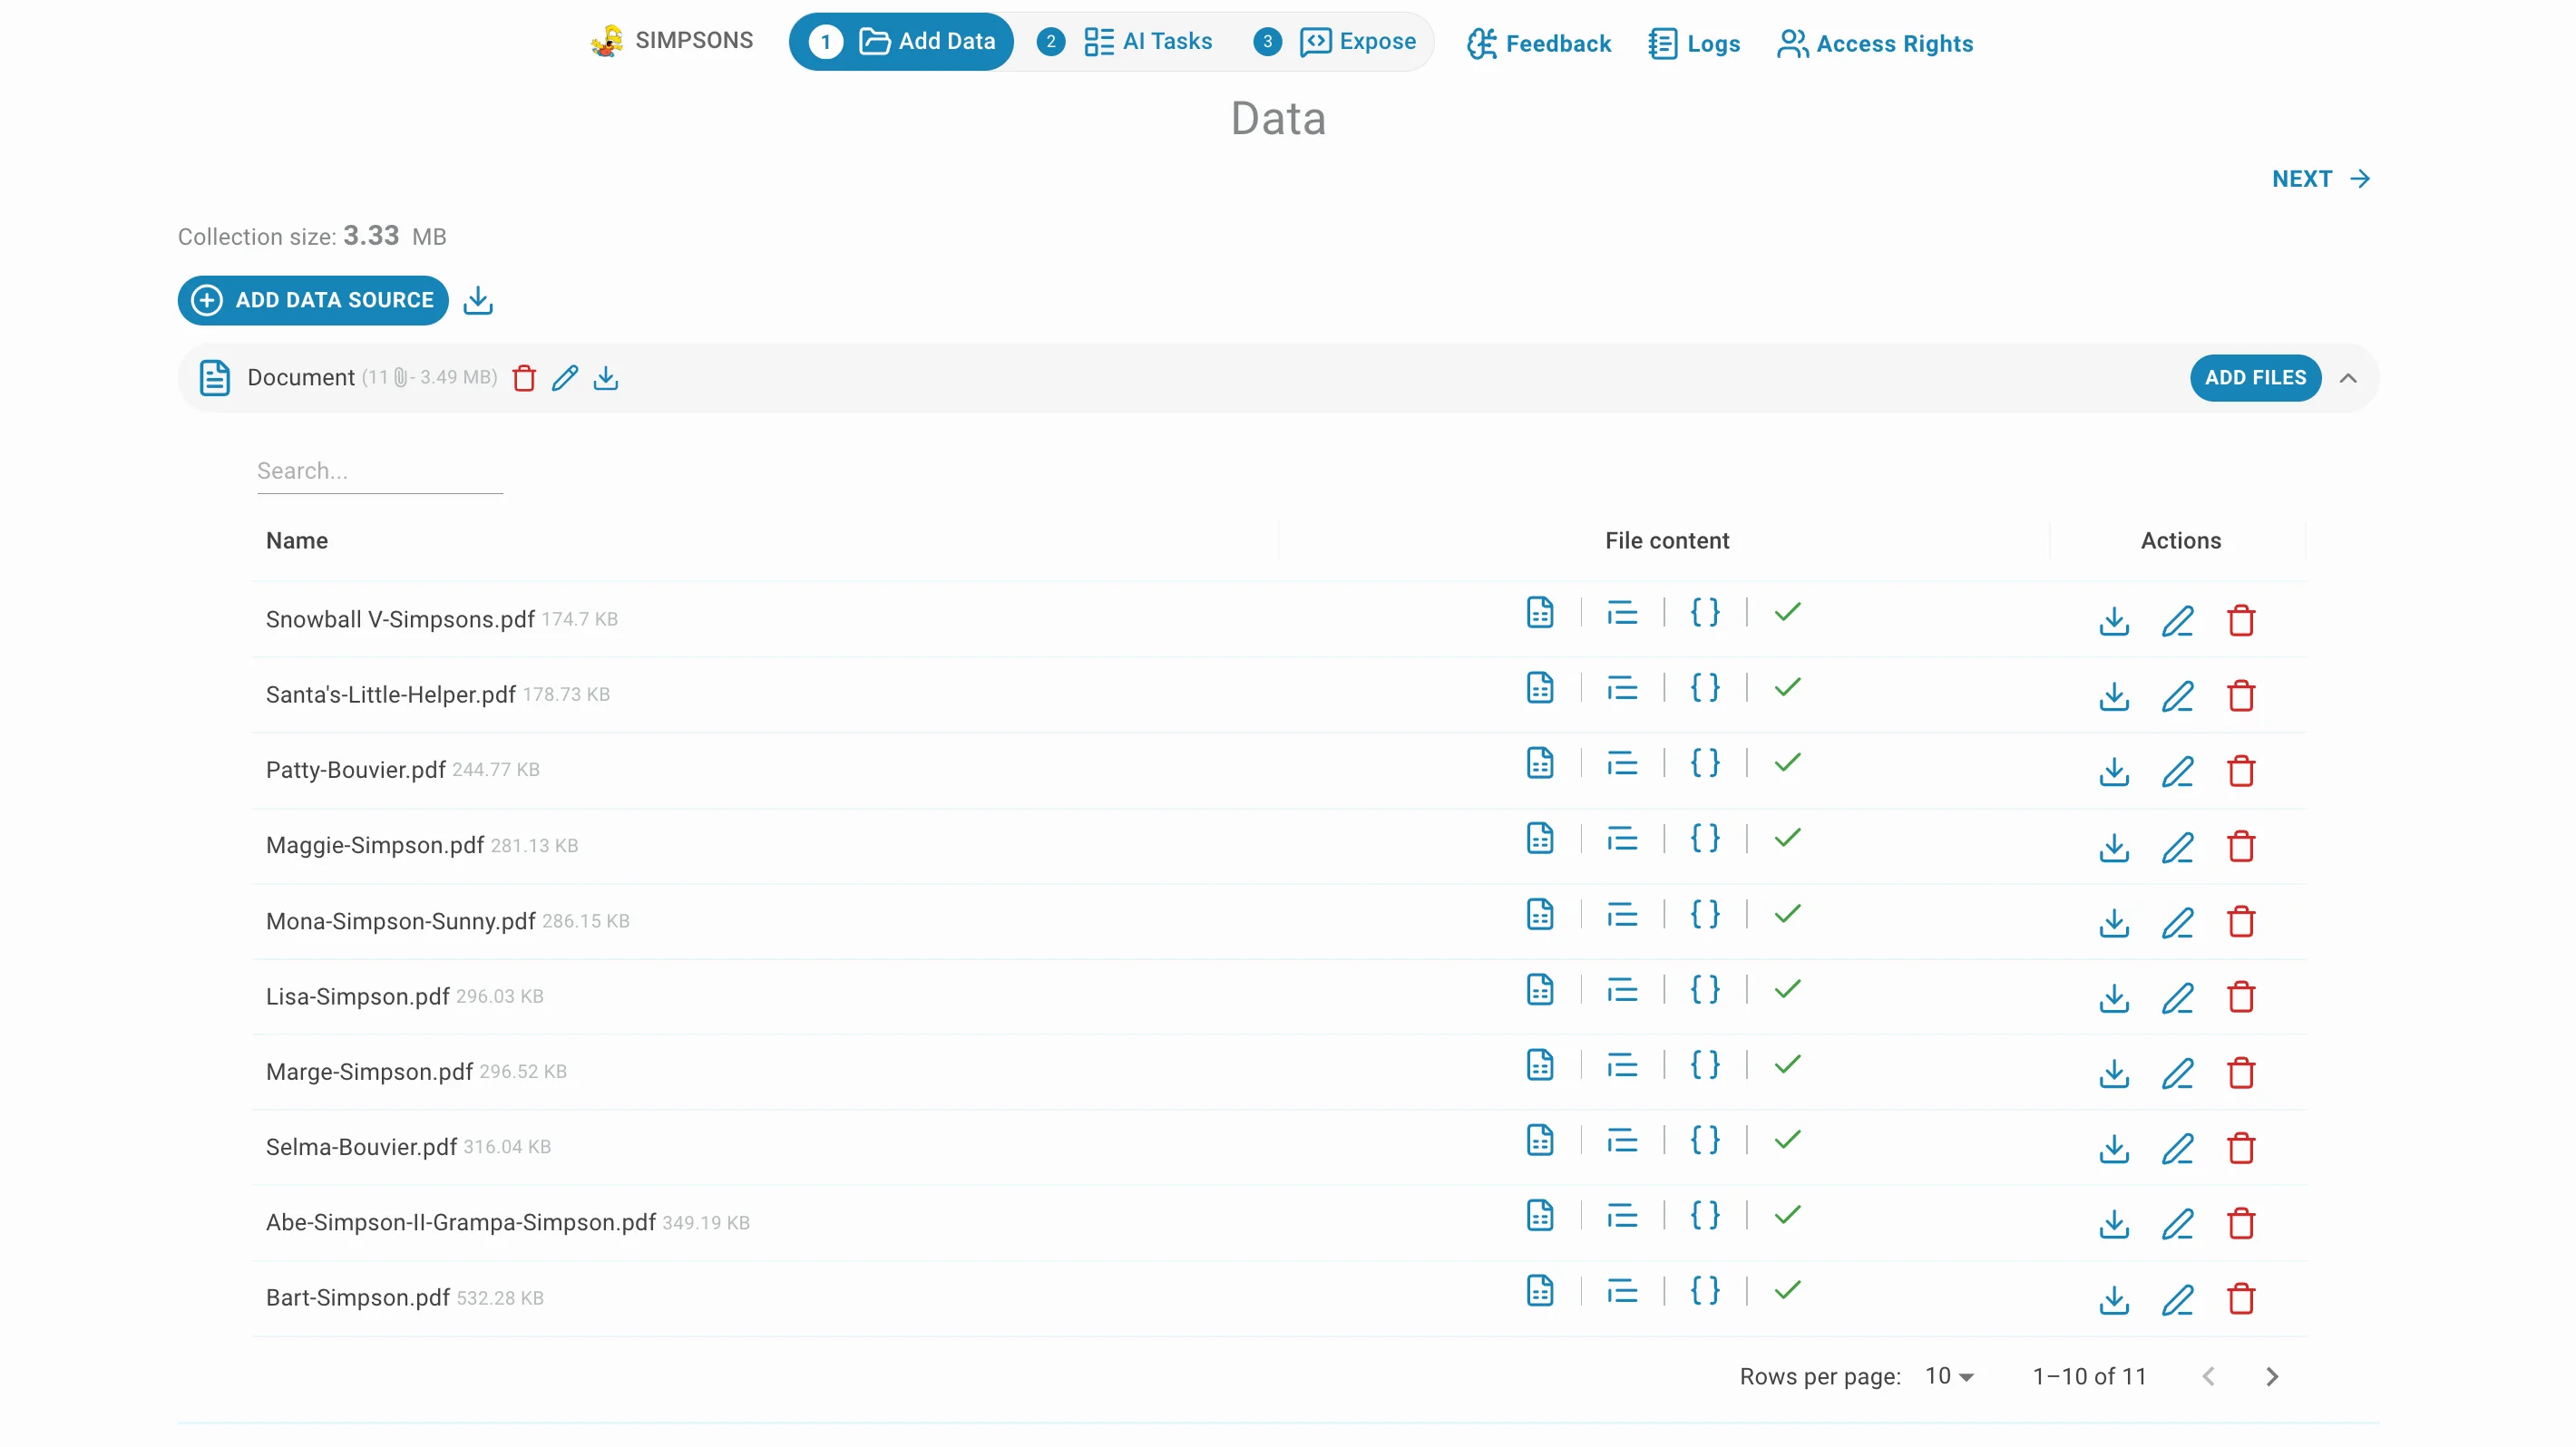This screenshot has width=2576, height=1447.
Task: Delete the Document data source
Action: coord(524,378)
